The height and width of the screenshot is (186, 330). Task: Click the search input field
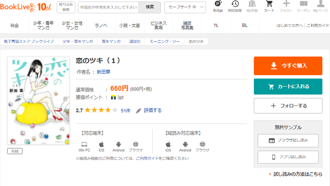coord(108,7)
